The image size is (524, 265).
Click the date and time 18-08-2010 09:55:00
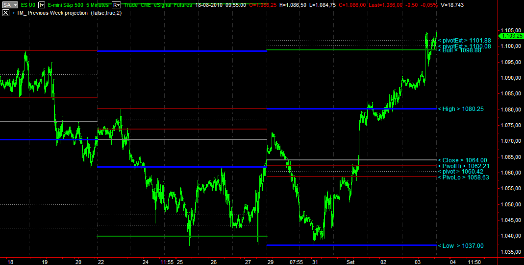(x=221, y=5)
